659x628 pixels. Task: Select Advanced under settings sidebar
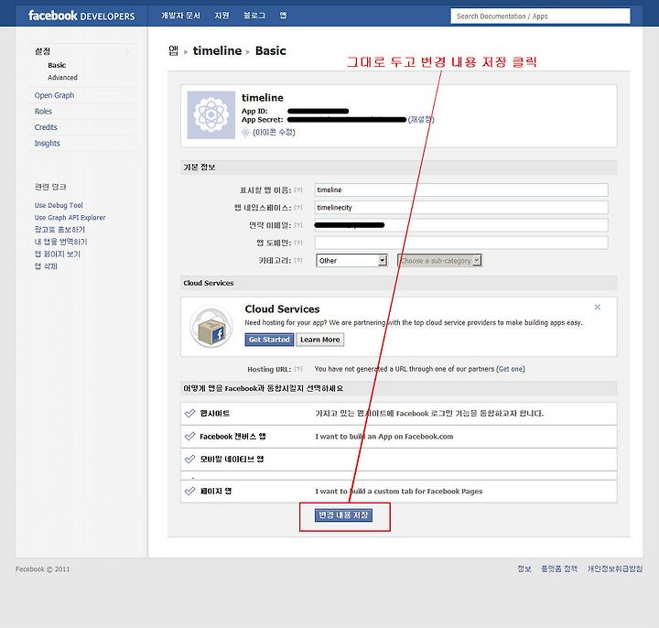[x=62, y=77]
